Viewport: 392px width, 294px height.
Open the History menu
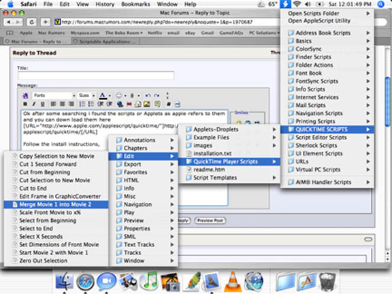(105, 4)
